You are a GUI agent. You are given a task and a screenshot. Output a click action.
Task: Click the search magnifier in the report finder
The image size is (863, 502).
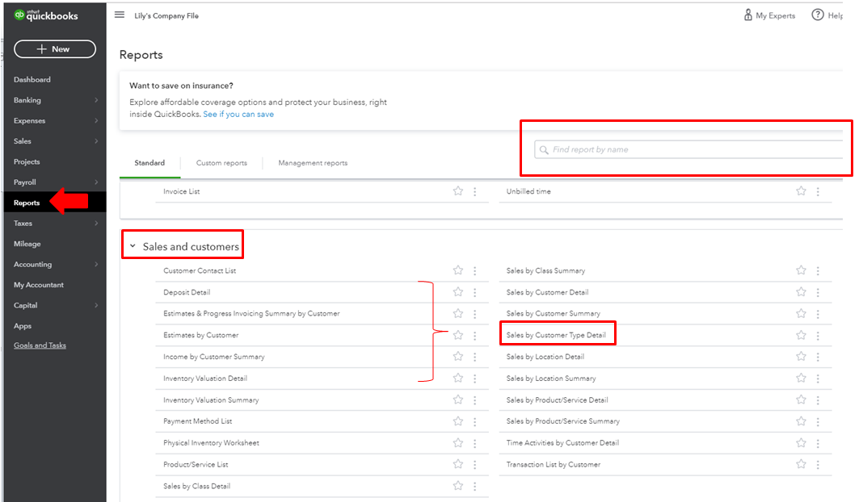544,149
